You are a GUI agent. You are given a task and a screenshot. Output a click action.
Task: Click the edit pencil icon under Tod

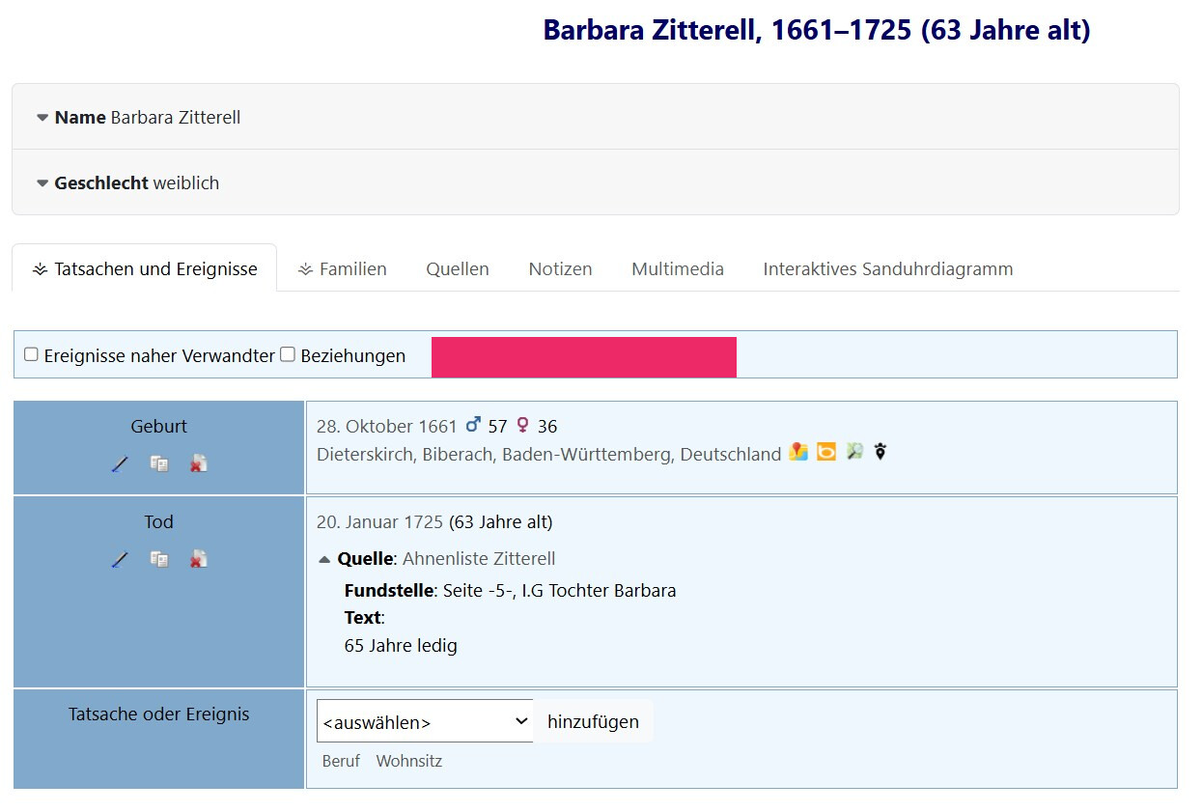[120, 560]
